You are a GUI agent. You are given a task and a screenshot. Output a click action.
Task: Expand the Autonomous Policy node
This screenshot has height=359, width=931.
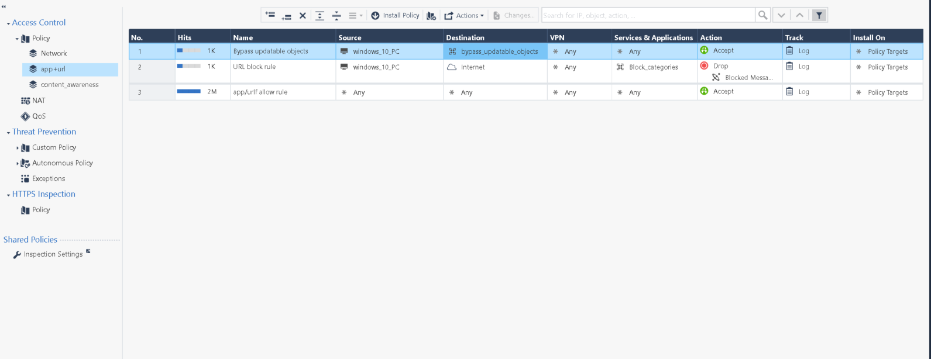click(18, 163)
